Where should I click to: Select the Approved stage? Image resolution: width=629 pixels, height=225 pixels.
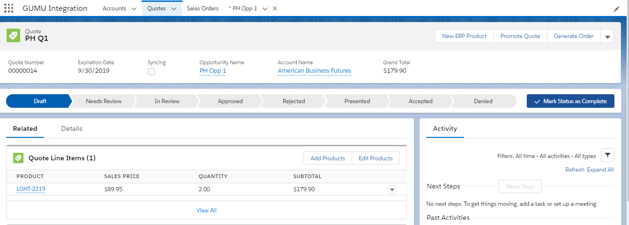pos(230,101)
